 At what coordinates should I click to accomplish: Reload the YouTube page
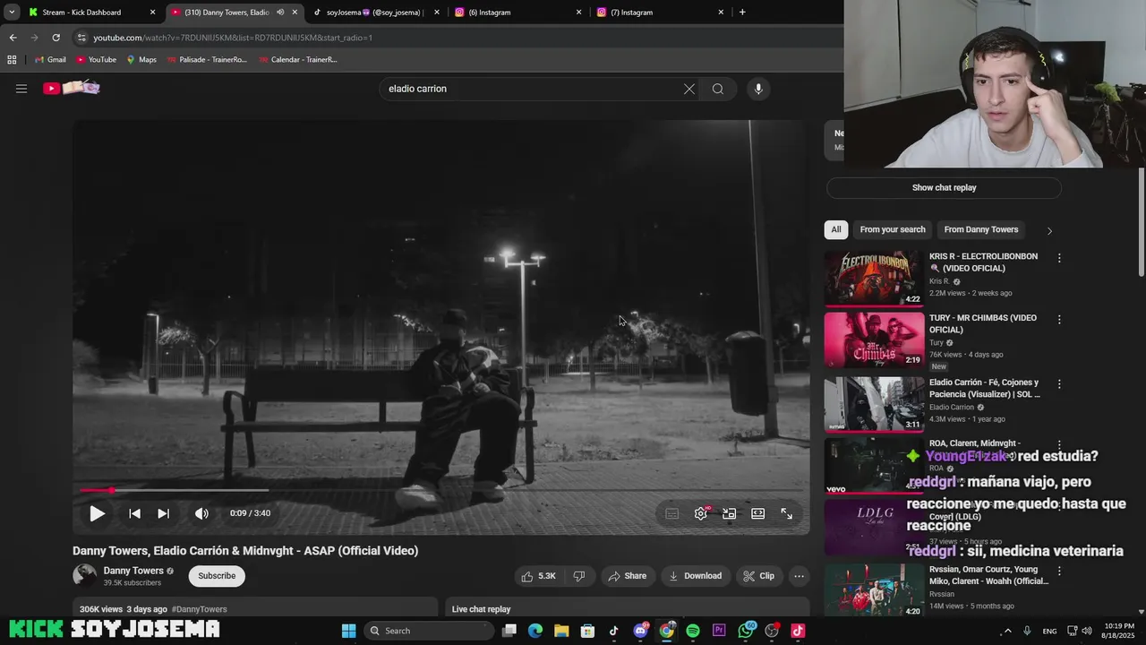(56, 38)
